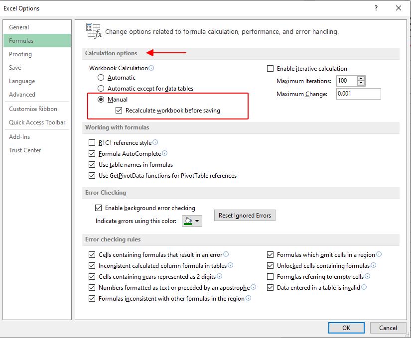Click the Reset Ignored Errors button
The height and width of the screenshot is (338, 411).
click(245, 215)
